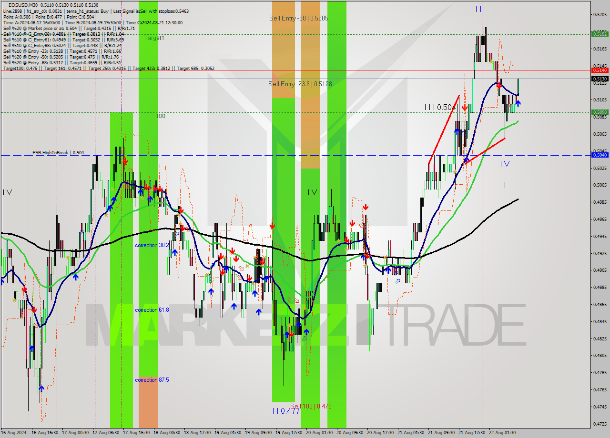The image size is (610, 438).
Task: Select the 'Target1' chart label
Action: tap(154, 38)
